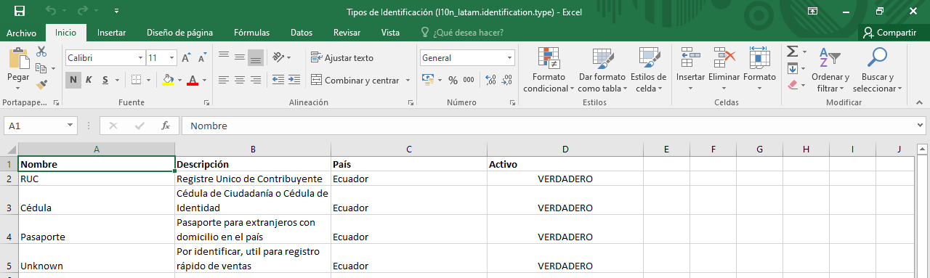930x278 pixels.
Task: Apply the percent style icon
Action: click(x=453, y=80)
